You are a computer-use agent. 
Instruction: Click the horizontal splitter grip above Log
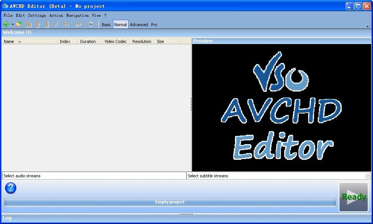pos(186,214)
